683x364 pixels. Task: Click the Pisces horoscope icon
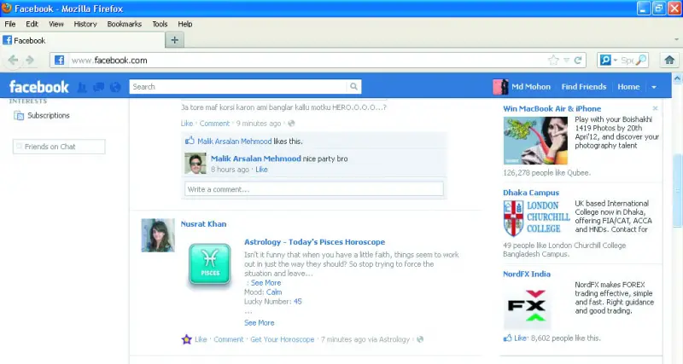pyautogui.click(x=210, y=264)
